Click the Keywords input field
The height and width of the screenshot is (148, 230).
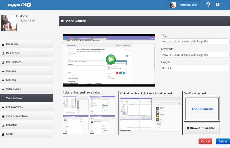pyautogui.click(x=195, y=55)
